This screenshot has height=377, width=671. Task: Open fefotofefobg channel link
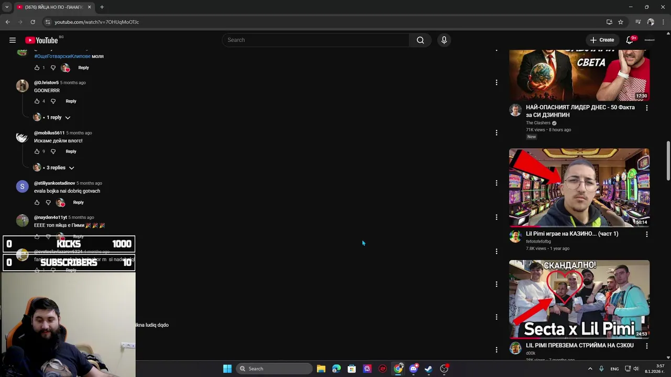(538, 241)
